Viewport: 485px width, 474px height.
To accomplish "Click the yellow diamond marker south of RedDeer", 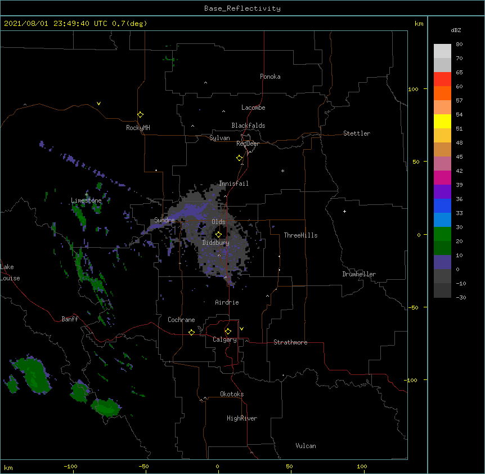I will 239,158.
